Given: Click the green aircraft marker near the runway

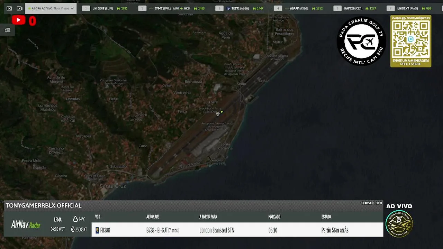Looking at the screenshot, I should point(221,112).
